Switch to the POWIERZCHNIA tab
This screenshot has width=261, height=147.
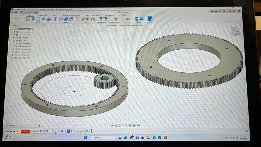pyautogui.click(x=43, y=15)
